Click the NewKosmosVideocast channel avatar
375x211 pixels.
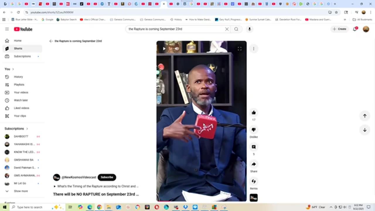coord(57,177)
